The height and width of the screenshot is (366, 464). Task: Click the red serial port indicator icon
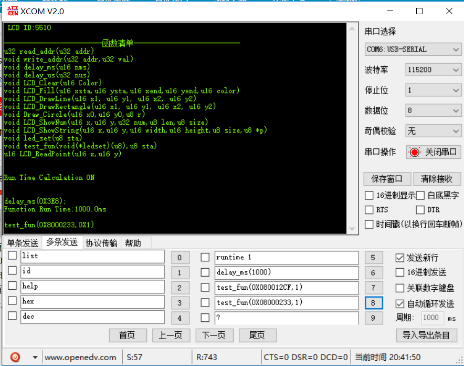click(414, 152)
